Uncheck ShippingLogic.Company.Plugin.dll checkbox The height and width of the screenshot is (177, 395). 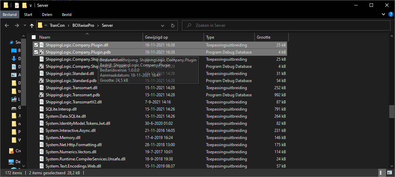pos(36,45)
